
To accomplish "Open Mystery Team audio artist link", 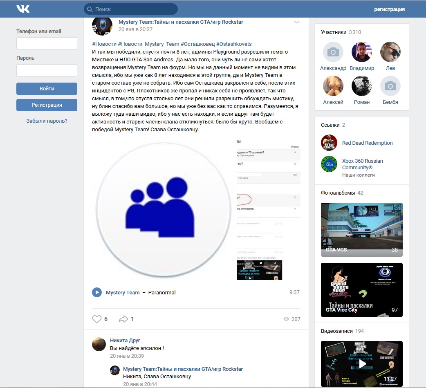I will point(123,293).
